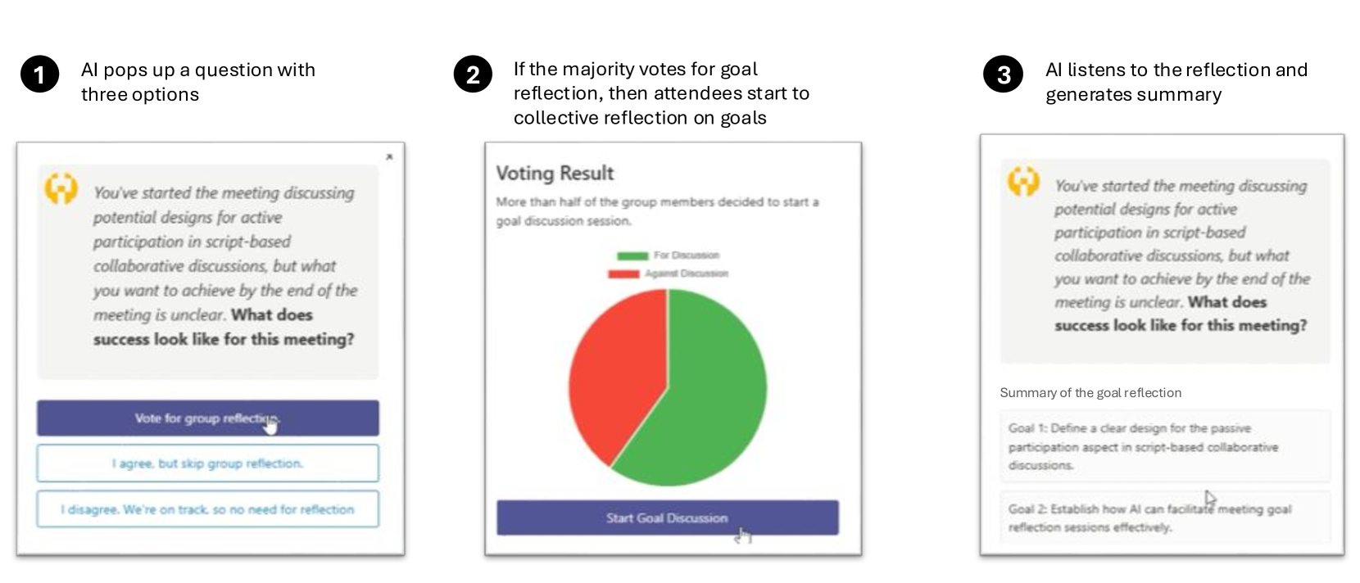Choose 'I agree, but skip group reflection'

click(207, 463)
